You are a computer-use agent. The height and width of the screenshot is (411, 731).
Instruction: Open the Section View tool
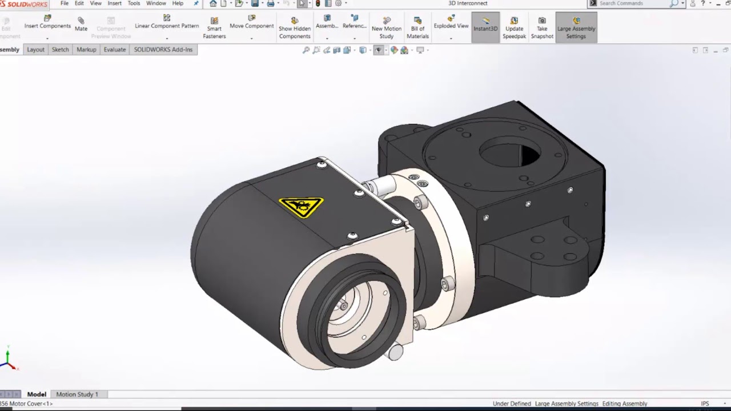click(337, 50)
